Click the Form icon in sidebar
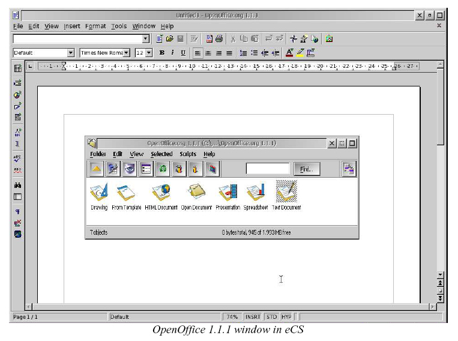Viewport: 458px width, 341px height. 18,117
